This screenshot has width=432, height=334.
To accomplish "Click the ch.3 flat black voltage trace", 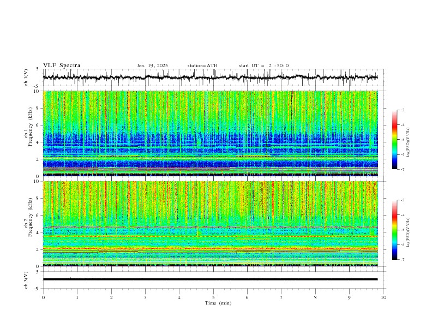I will click(211, 279).
